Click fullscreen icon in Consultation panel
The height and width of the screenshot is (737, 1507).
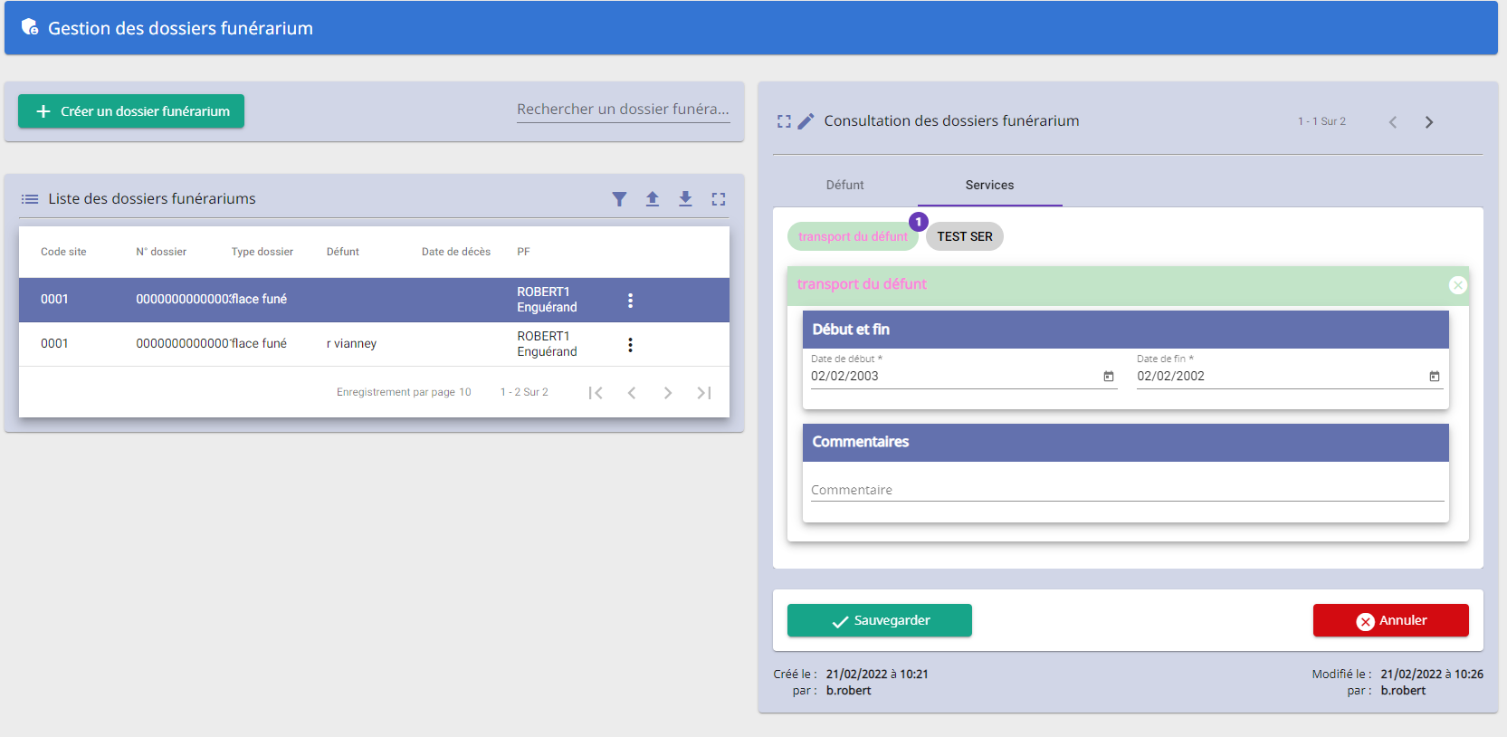pos(784,121)
